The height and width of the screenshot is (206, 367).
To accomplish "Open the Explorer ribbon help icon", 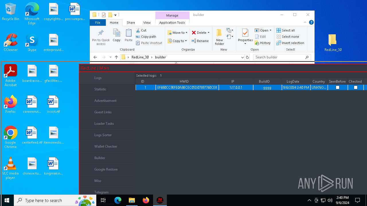I will 311,22.
